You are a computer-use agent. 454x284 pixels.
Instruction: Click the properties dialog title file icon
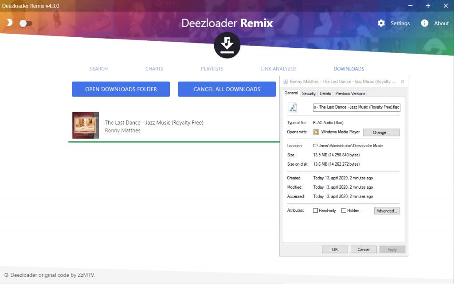pos(286,82)
